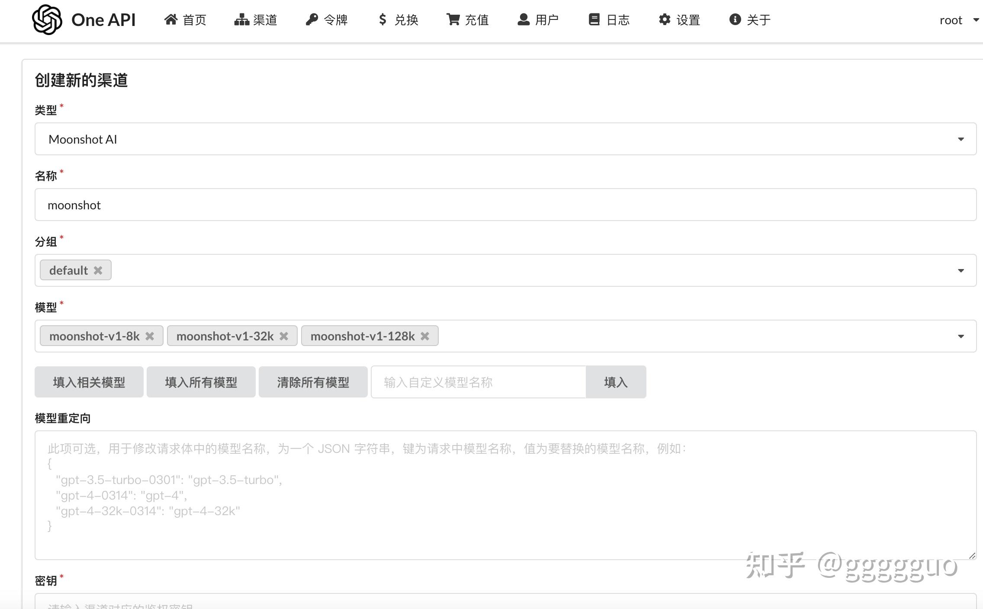This screenshot has height=609, width=983.
Task: Click the moonshot-v1-128k tag label
Action: point(363,336)
